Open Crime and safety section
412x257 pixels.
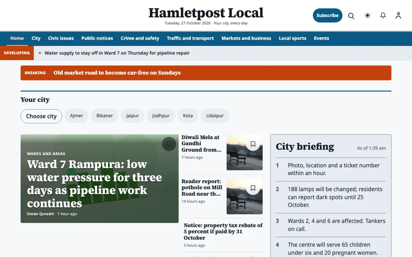140,38
